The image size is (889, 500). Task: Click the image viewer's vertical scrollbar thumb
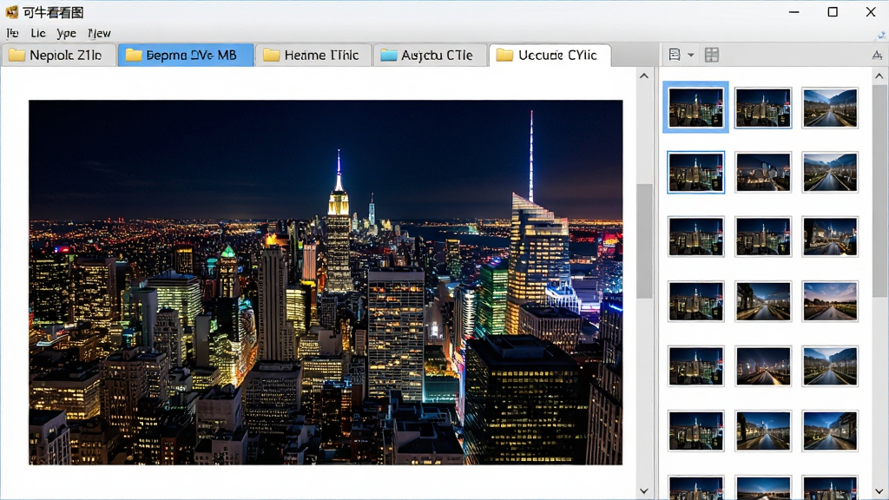tap(644, 241)
